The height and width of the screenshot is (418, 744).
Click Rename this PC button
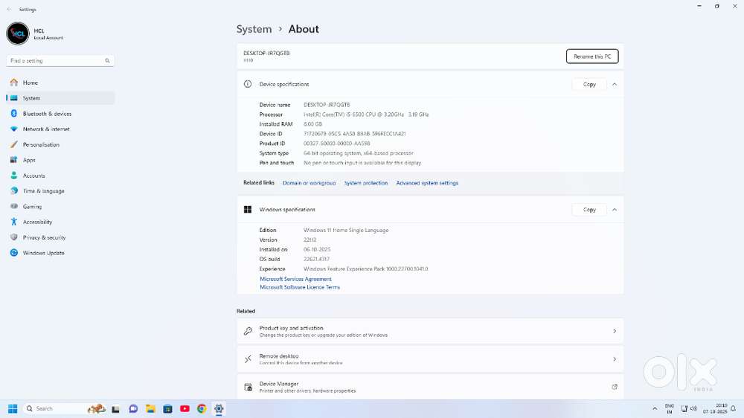(592, 57)
